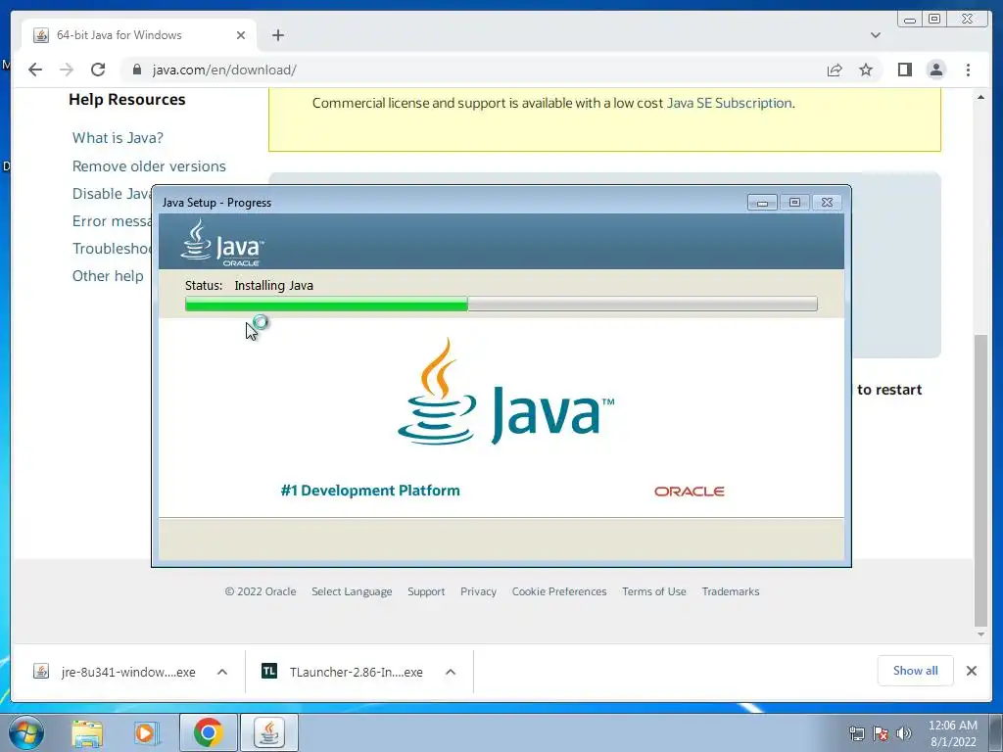Restore down the Chrome window
Image resolution: width=1003 pixels, height=752 pixels.
(934, 20)
